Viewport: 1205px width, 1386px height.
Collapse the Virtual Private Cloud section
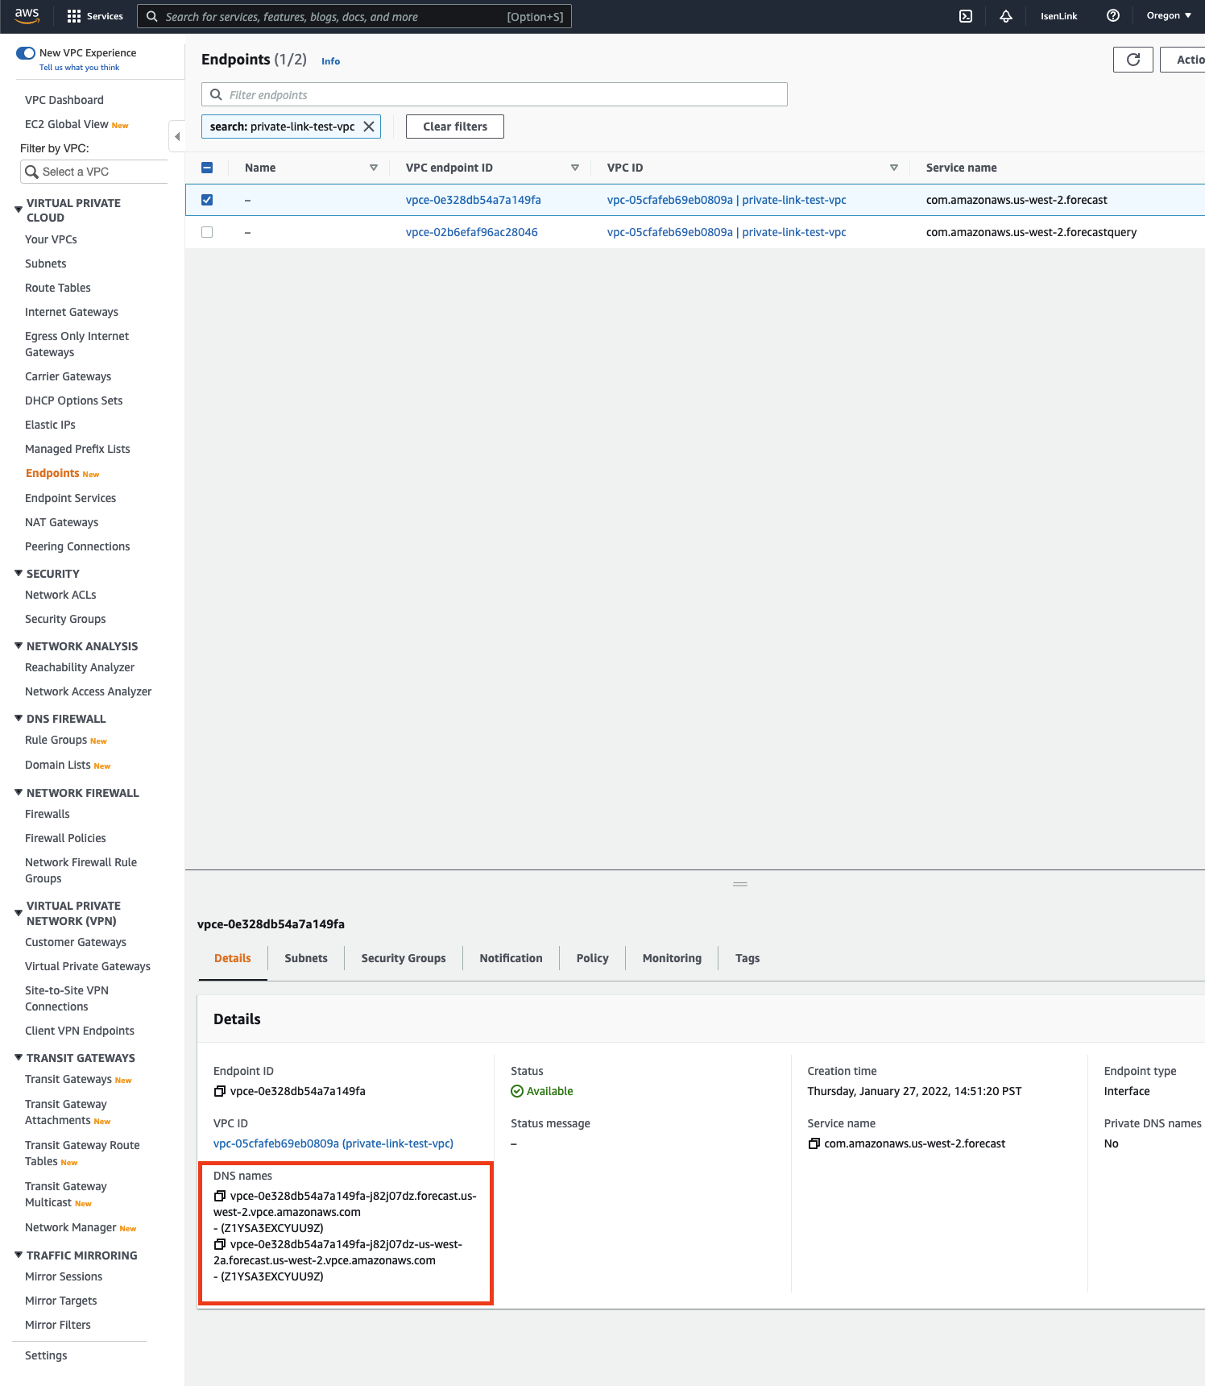(19, 210)
